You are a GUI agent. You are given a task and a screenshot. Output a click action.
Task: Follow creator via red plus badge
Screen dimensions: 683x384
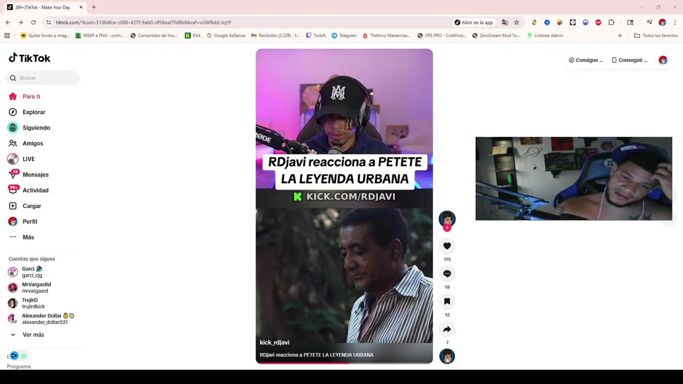click(447, 228)
